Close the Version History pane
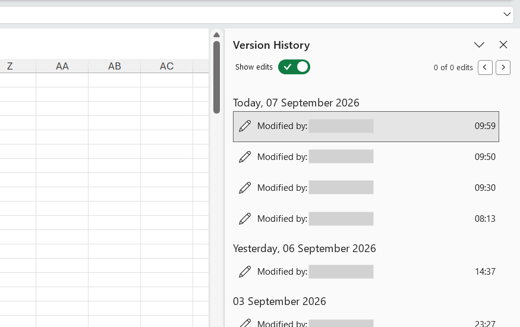Screen dimensions: 520x327 tap(503, 45)
